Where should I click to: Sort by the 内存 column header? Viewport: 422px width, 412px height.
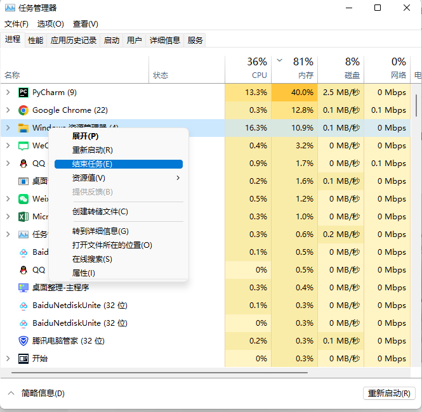coord(294,69)
